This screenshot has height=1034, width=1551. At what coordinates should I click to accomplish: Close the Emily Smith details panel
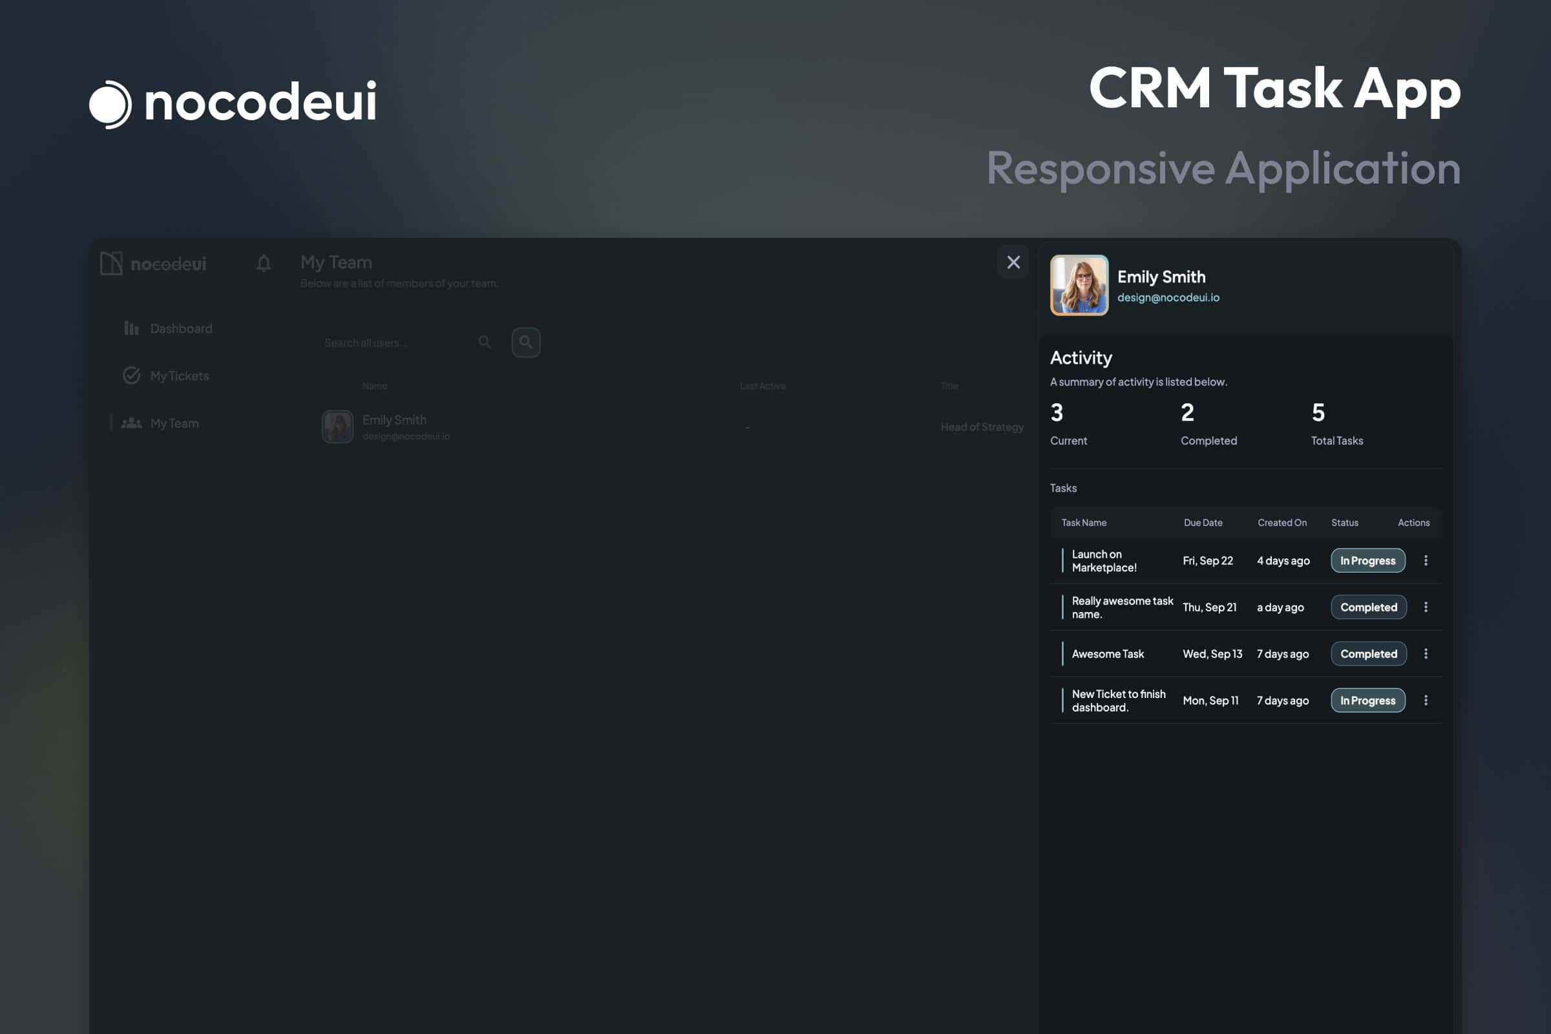point(1013,262)
